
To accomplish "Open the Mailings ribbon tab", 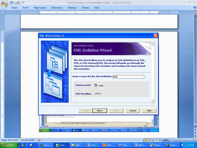I will point(72,8).
